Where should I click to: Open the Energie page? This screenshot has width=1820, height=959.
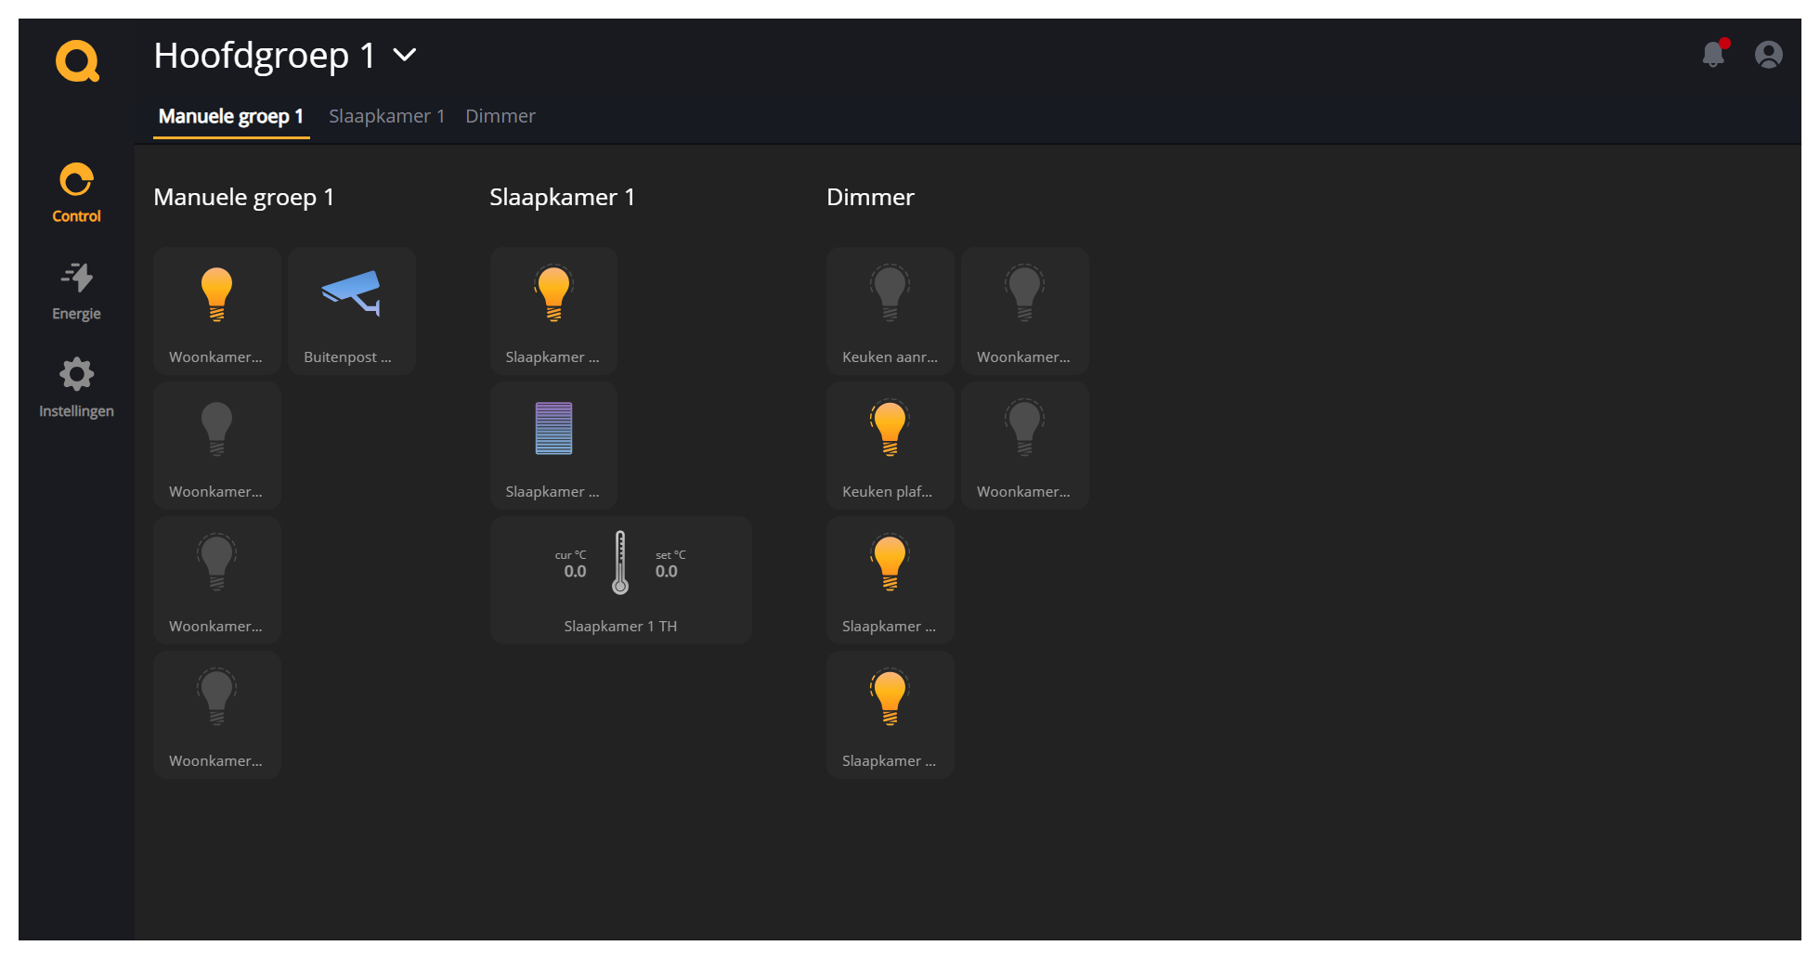76,291
